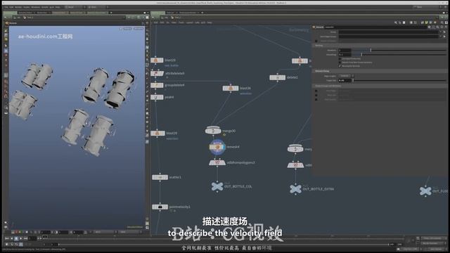Jump to last frame in playbar

25,238
